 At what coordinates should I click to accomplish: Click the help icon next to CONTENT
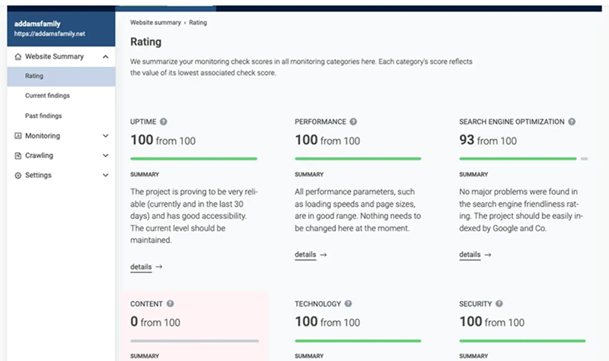(170, 304)
